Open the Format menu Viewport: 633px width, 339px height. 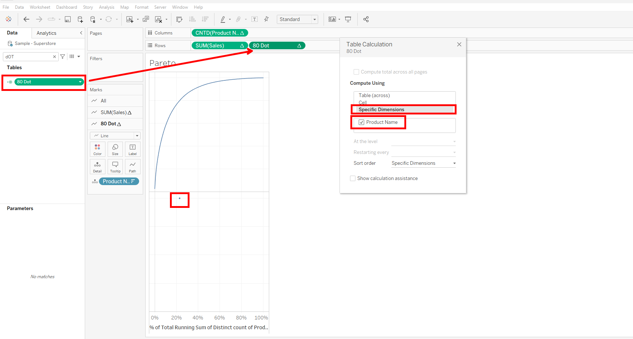(x=142, y=7)
